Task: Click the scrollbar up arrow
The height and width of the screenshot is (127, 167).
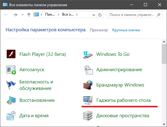Action: [x=164, y=42]
